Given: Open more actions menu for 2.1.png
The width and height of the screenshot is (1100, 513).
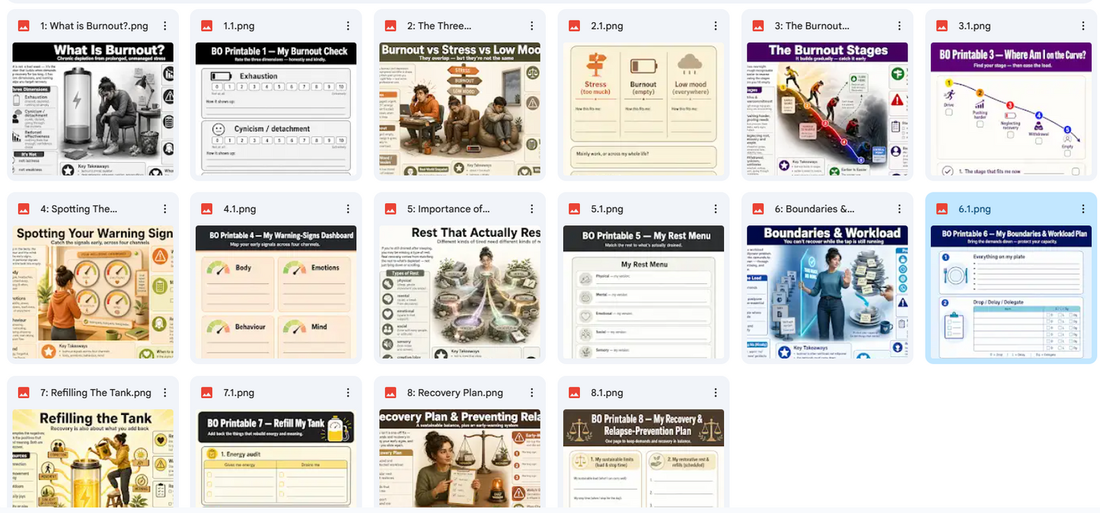Looking at the screenshot, I should click(716, 26).
